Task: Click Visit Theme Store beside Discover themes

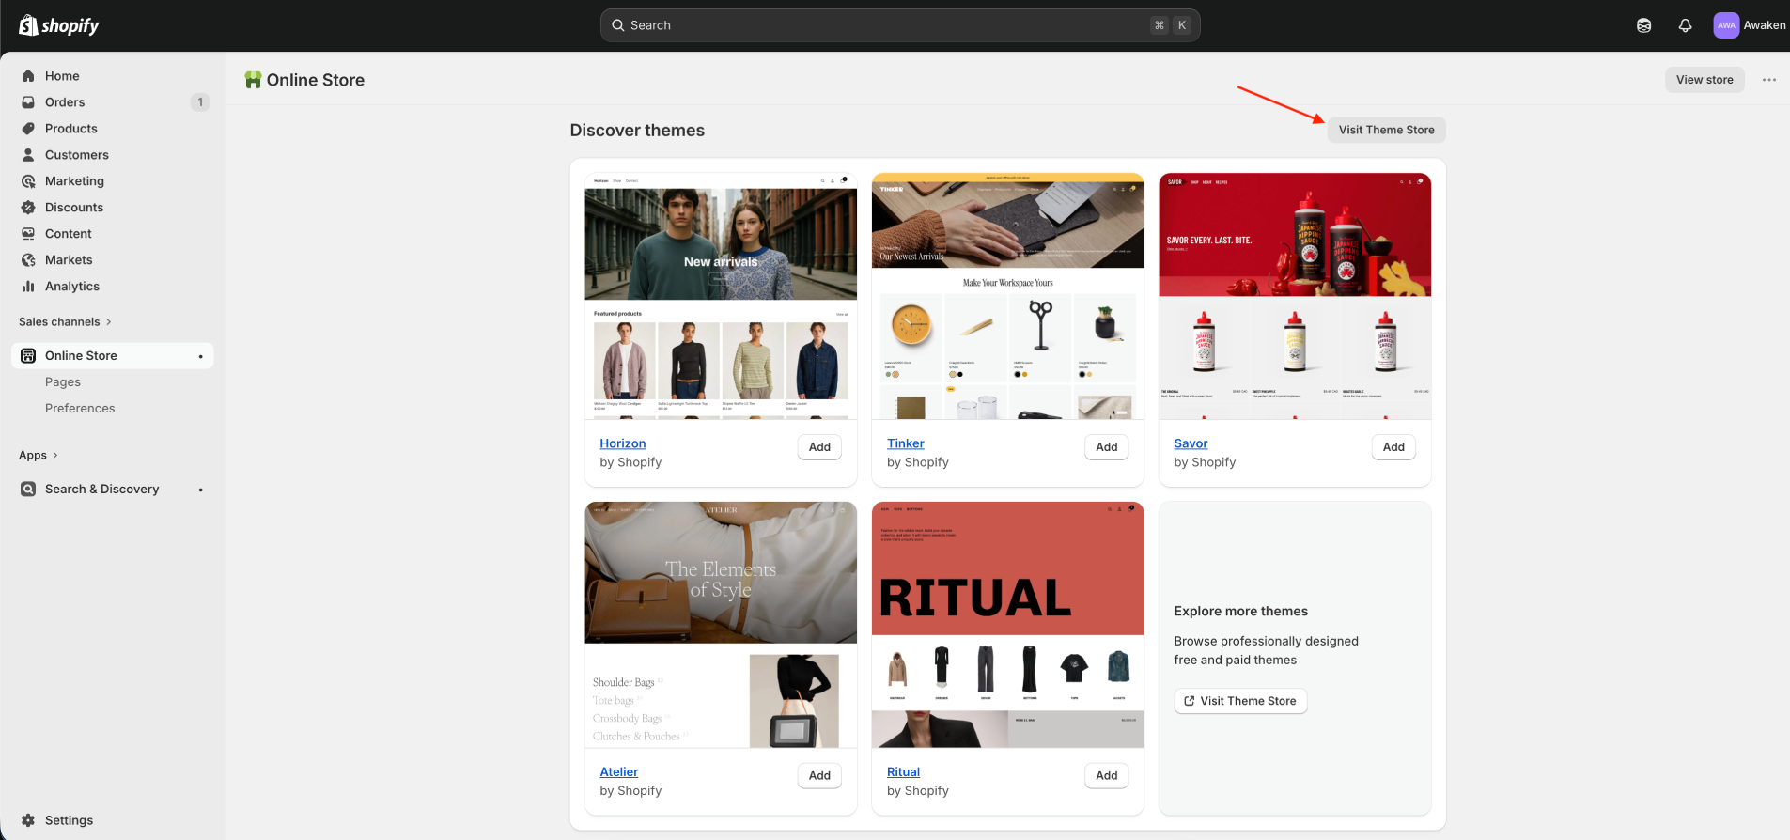Action: click(1386, 130)
